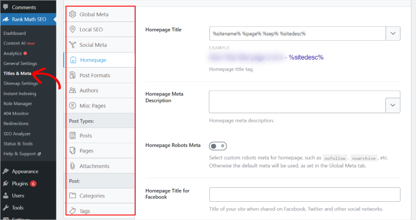Click into the Homepage Title for Facebook field
This screenshot has height=220, width=416.
tap(304, 195)
